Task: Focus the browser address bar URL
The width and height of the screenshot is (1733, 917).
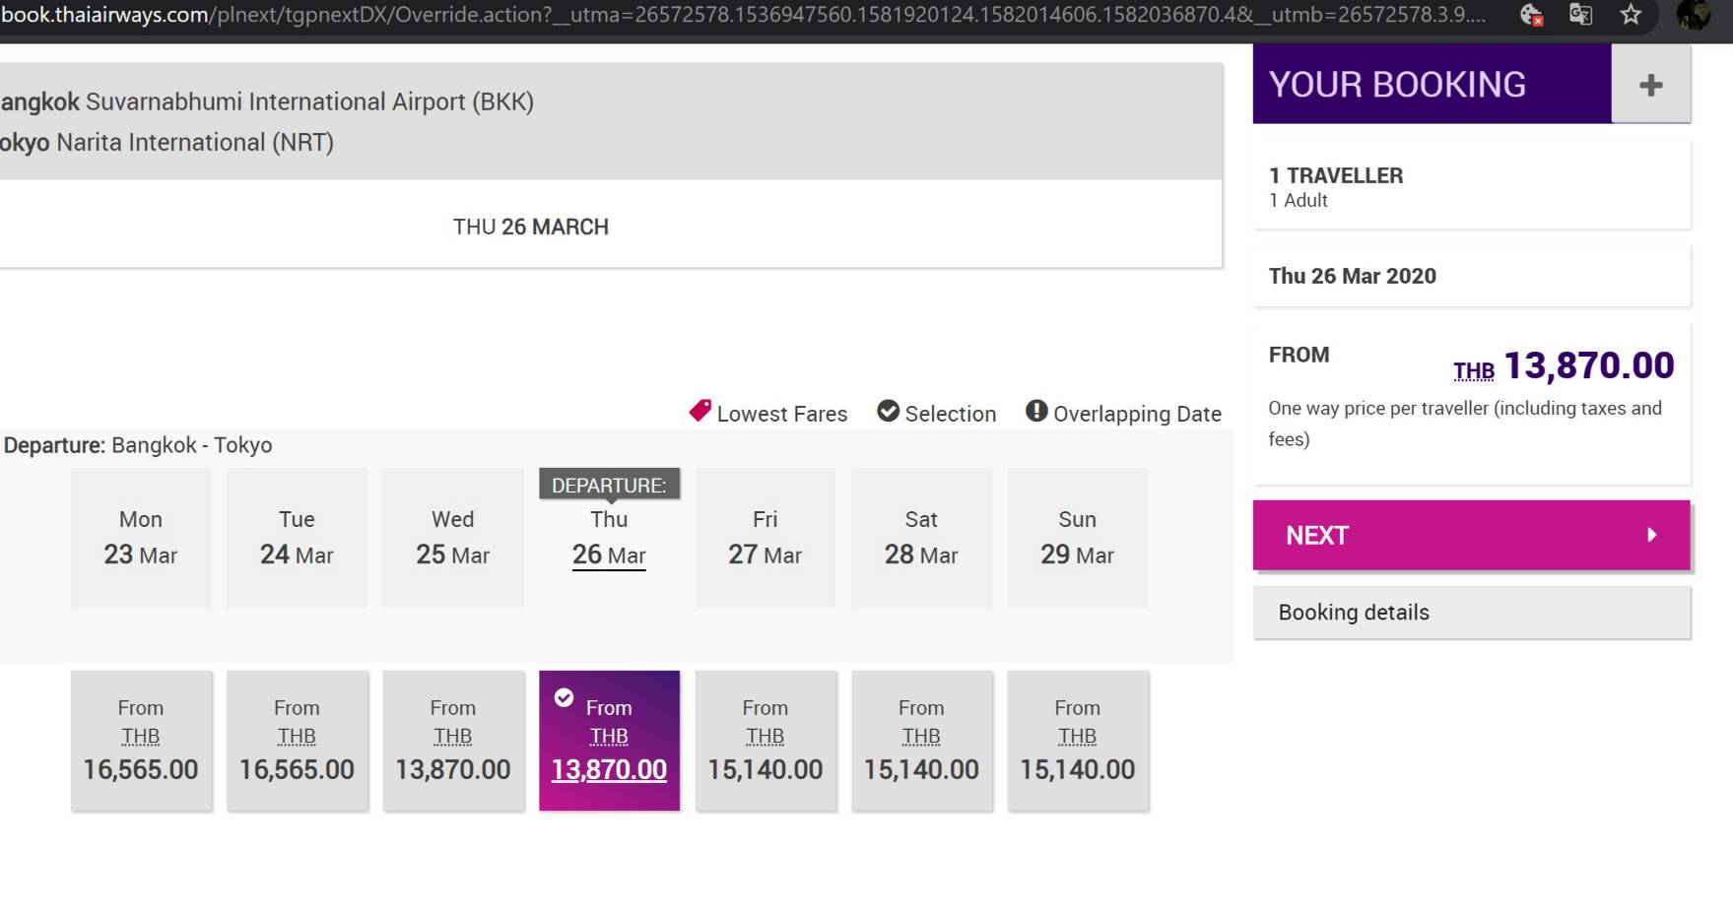Action: pyautogui.click(x=744, y=15)
